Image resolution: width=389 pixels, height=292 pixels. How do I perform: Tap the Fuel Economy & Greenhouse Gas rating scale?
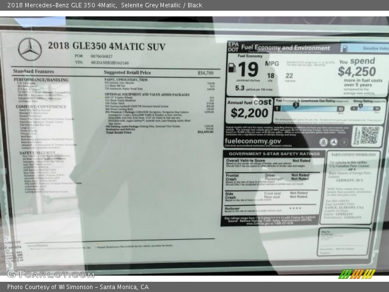(x=309, y=109)
